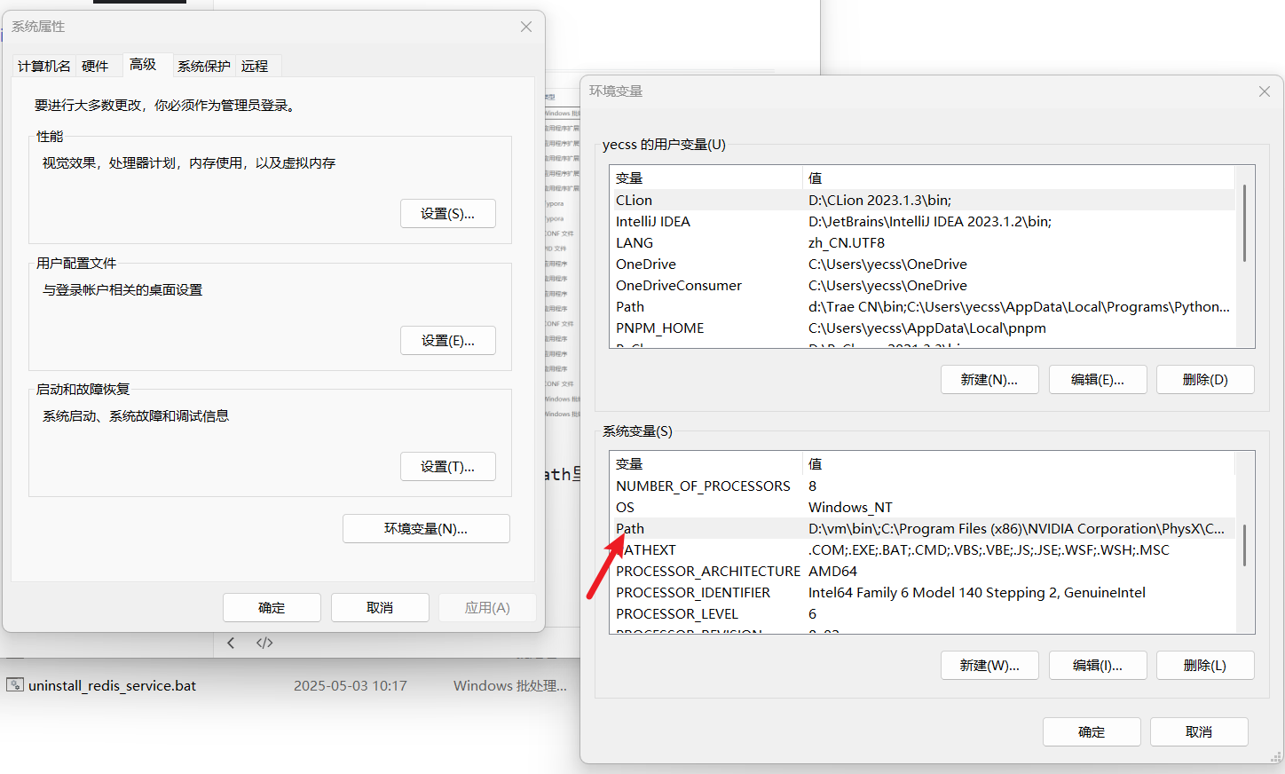Click the code brackets icon in background window

264,643
